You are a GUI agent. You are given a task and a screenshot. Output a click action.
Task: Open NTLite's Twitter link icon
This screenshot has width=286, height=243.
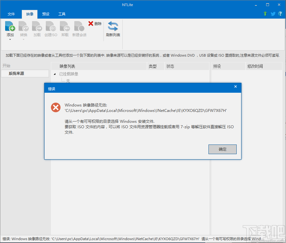coord(273,14)
